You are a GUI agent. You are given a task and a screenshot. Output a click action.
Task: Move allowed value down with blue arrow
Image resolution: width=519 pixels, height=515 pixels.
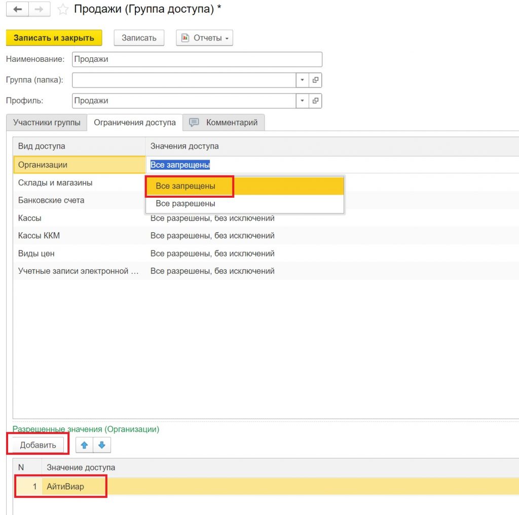click(102, 445)
